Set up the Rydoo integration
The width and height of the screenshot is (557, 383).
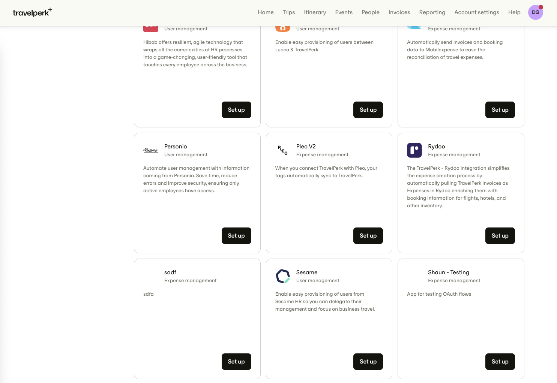(500, 236)
